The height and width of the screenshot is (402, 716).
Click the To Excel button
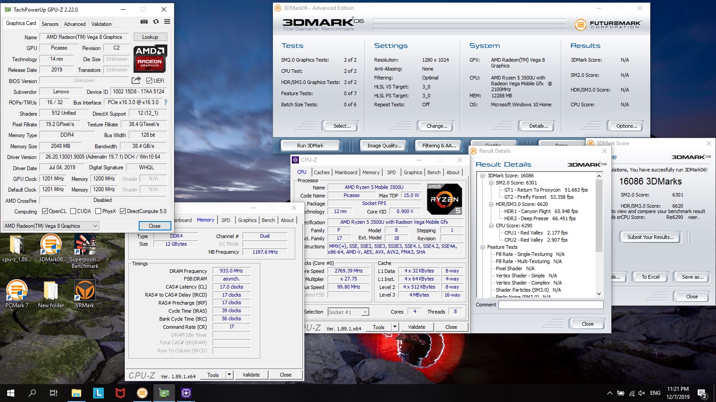(650, 277)
